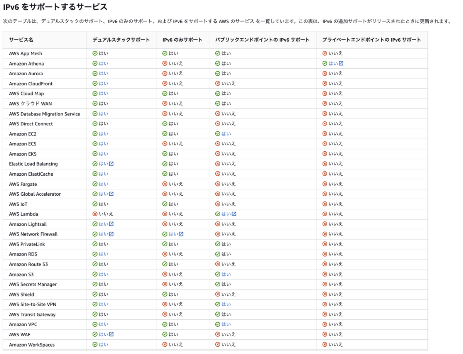Screen dimensions: 463x354
Task: Open Amazon Aurora dual-stack はい link
Action: (103, 73)
